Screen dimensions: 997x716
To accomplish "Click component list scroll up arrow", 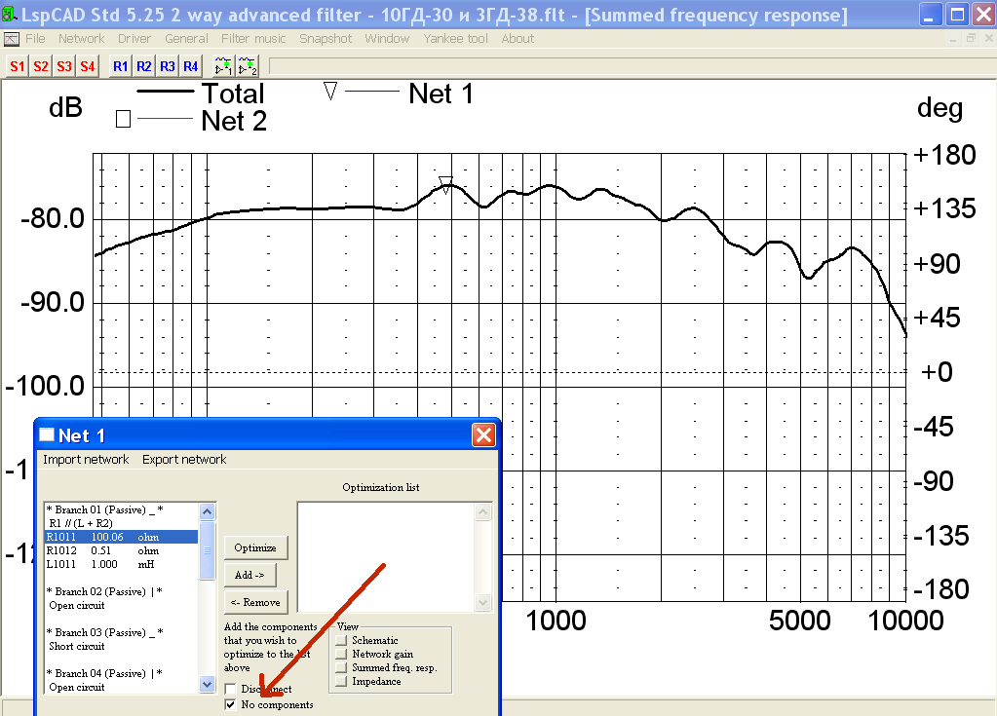I will (208, 511).
